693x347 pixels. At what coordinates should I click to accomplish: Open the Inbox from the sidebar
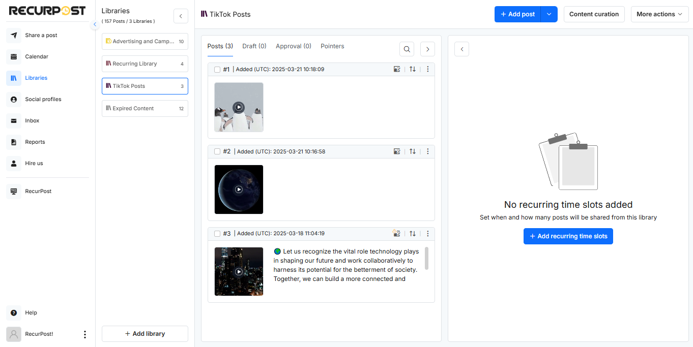[x=14, y=120]
